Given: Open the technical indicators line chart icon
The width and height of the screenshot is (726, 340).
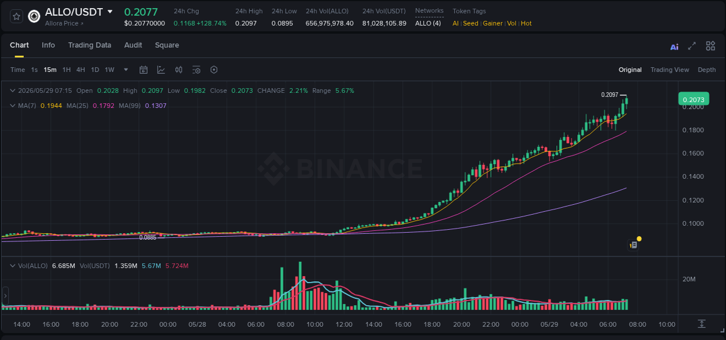Looking at the screenshot, I should pyautogui.click(x=161, y=70).
